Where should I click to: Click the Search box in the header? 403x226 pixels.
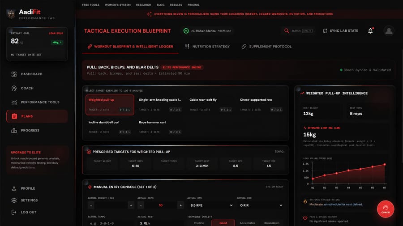click(x=299, y=31)
